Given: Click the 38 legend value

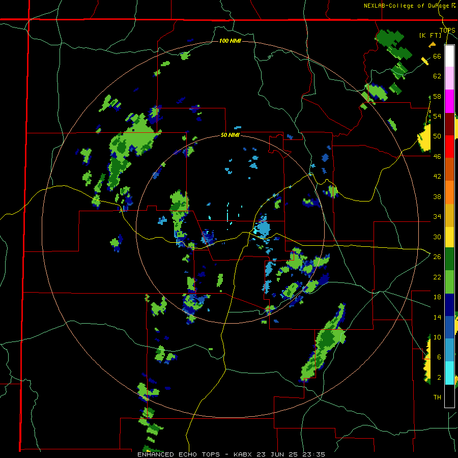Looking at the screenshot, I should (x=437, y=196).
